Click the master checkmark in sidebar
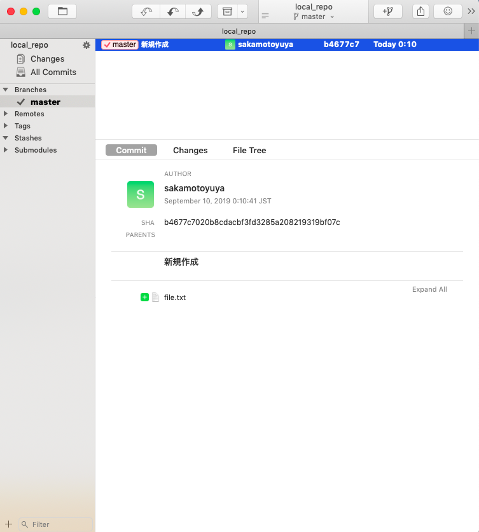 pos(21,102)
